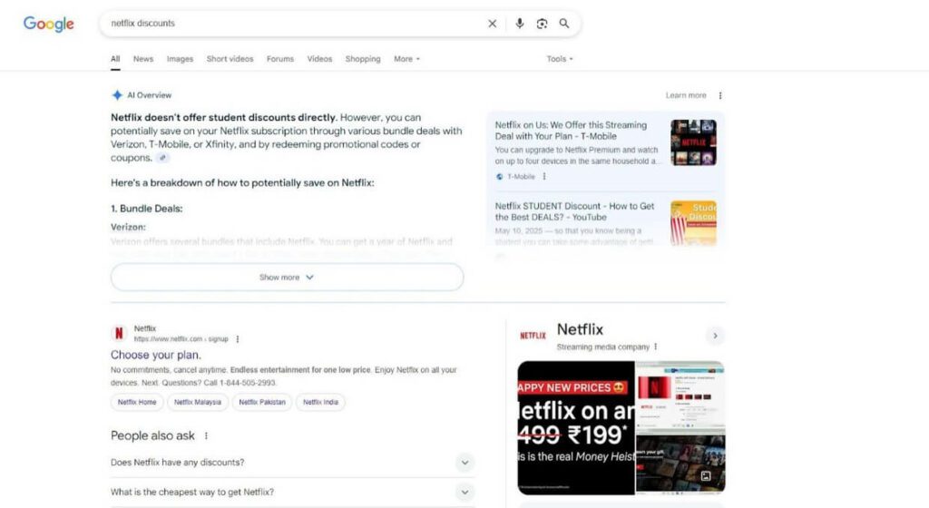The width and height of the screenshot is (929, 508).
Task: Click the T-Mobile source favicon
Action: pos(500,176)
